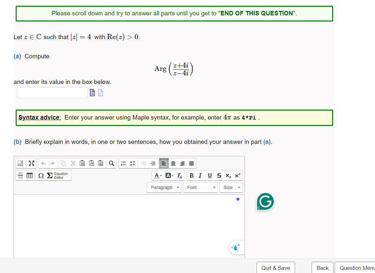
Task: Click the Quit & Save button
Action: (276, 268)
